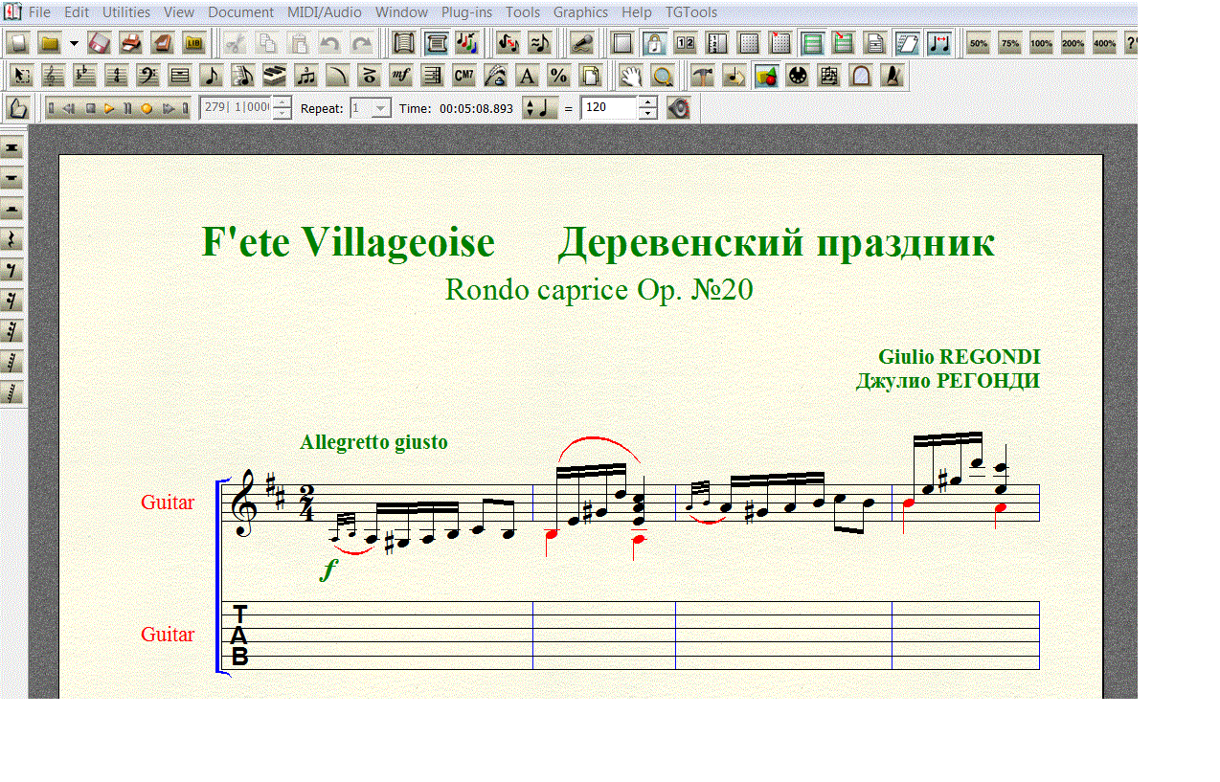Select the Tuplet tool
This screenshot has width=1220, height=782.
pyautogui.click(x=305, y=76)
